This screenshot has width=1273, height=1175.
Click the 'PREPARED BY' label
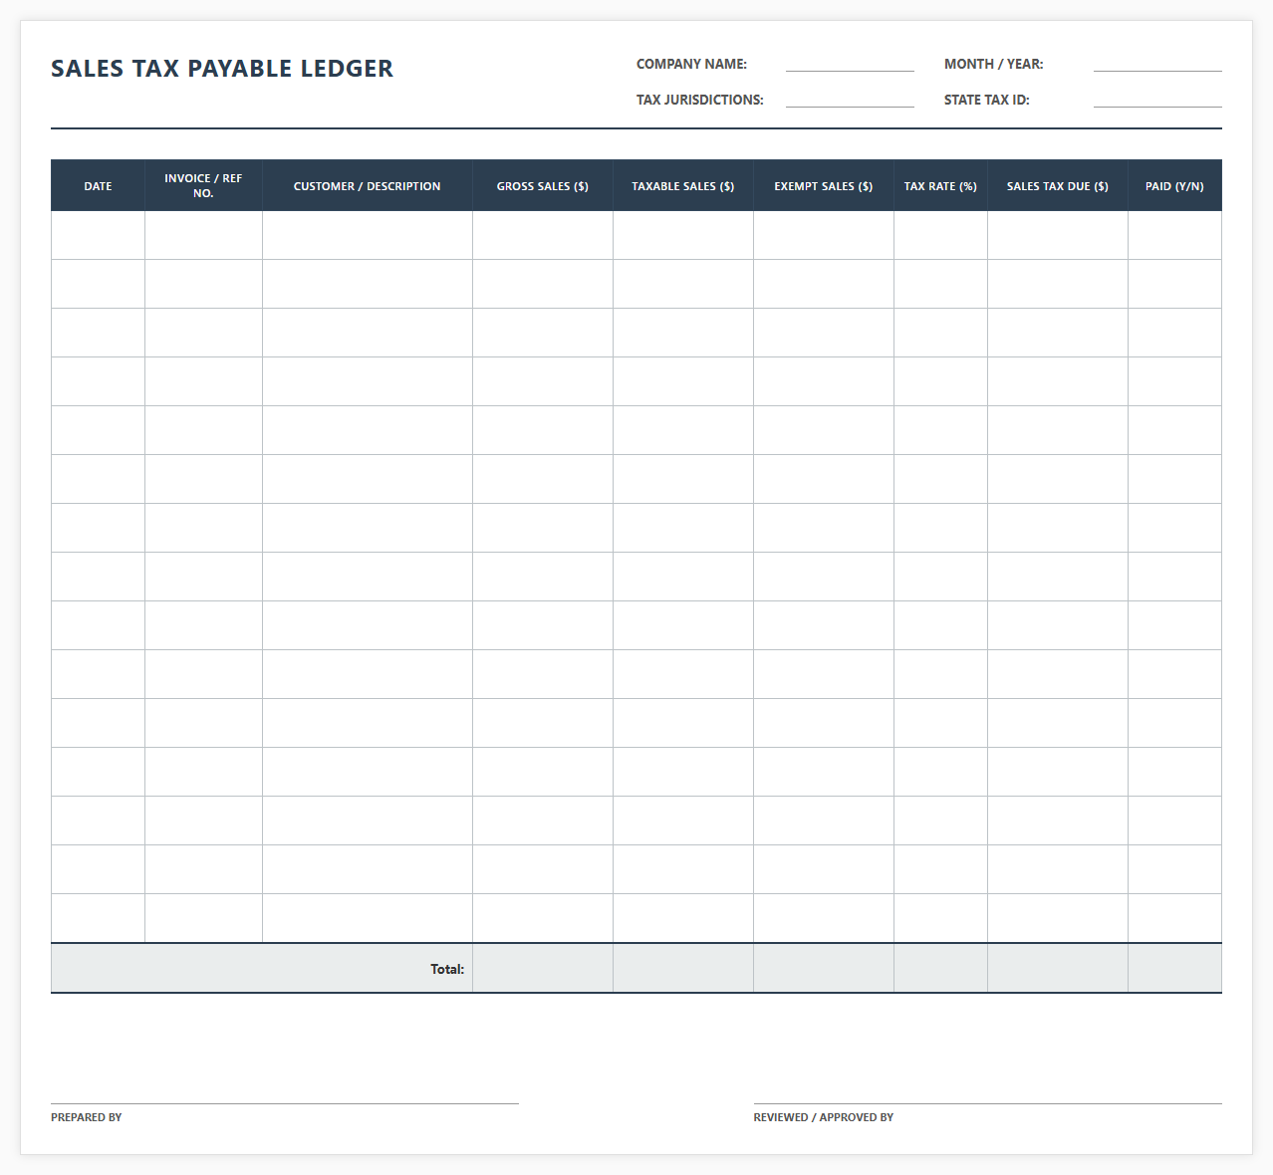point(87,1117)
